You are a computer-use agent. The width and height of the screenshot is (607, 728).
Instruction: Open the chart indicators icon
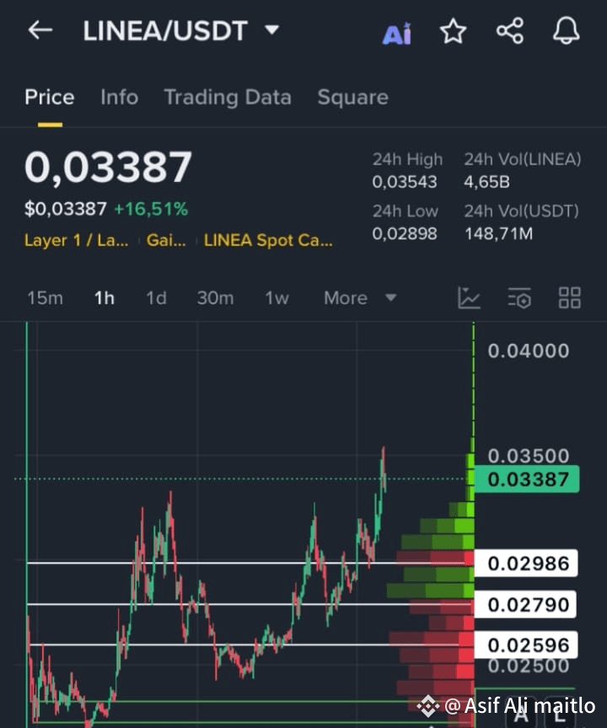coord(469,297)
